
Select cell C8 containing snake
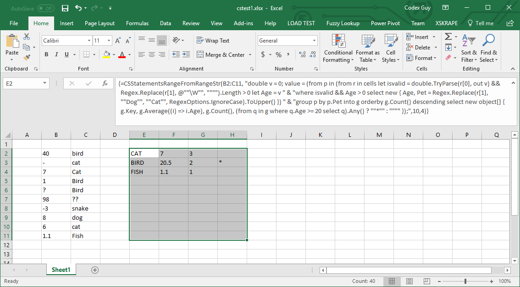[85, 208]
